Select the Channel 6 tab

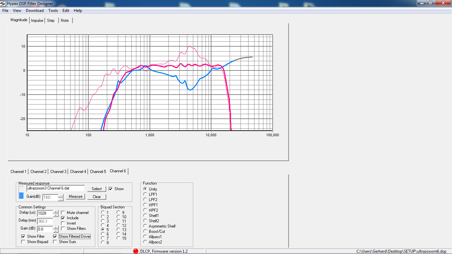coord(118,171)
